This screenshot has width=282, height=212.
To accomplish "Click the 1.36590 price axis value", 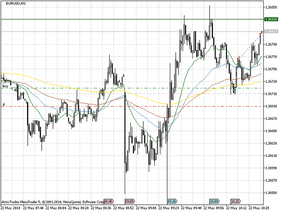I will click(x=271, y=168).
